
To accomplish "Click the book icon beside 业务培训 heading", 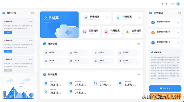I will coord(151,13).
